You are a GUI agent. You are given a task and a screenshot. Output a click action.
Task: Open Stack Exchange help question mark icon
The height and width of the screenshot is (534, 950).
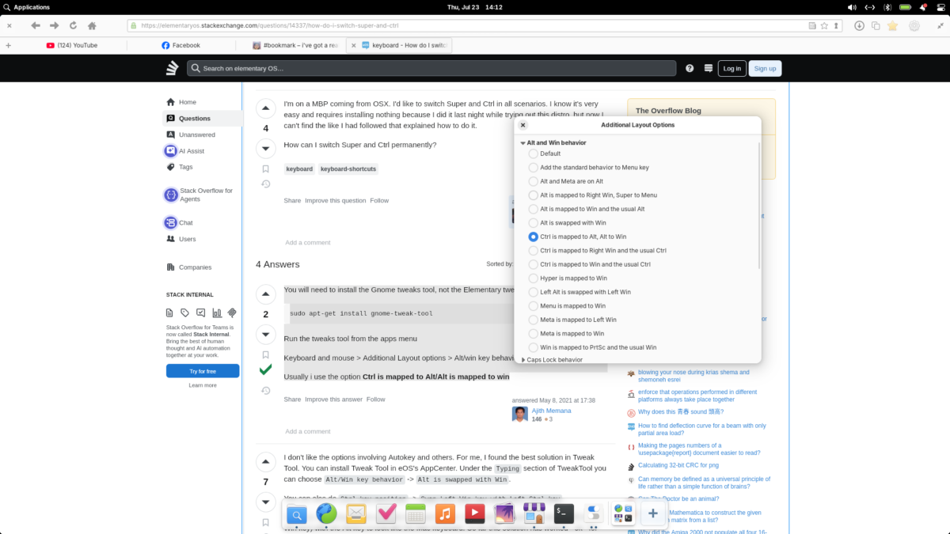click(690, 68)
